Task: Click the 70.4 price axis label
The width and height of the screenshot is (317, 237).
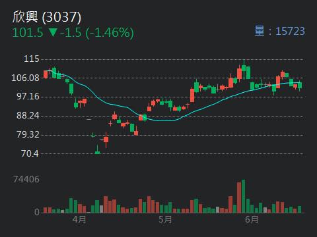Action: [x=30, y=153]
